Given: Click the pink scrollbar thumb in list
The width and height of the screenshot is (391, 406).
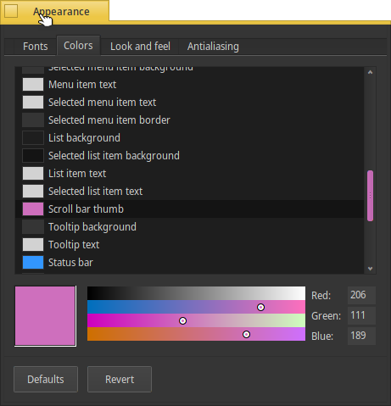Looking at the screenshot, I should click(x=370, y=196).
